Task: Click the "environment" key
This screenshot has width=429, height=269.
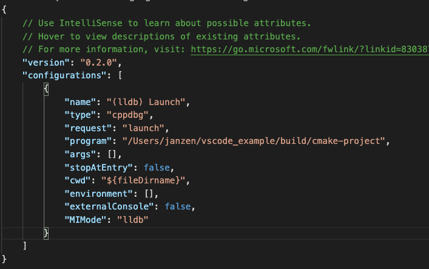Action: pos(98,194)
